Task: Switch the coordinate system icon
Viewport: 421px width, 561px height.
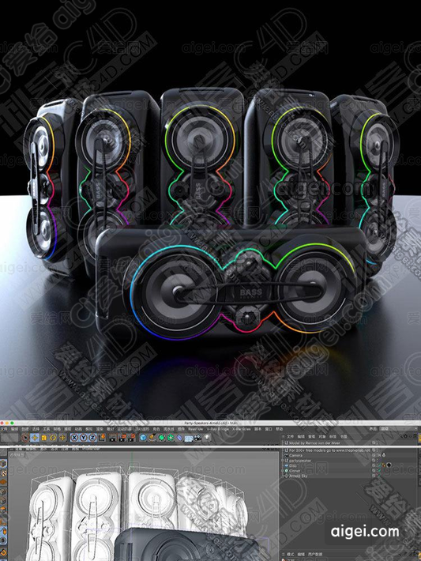Action: (x=102, y=438)
